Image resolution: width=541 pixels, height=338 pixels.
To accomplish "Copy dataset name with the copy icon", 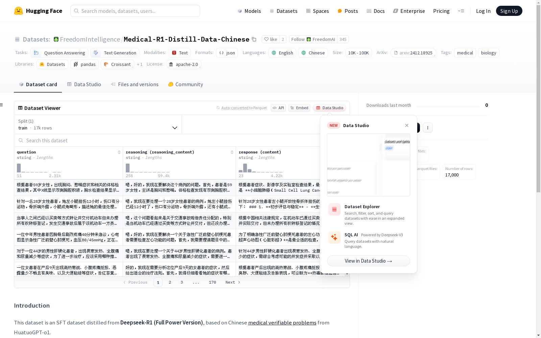I will pos(254,39).
